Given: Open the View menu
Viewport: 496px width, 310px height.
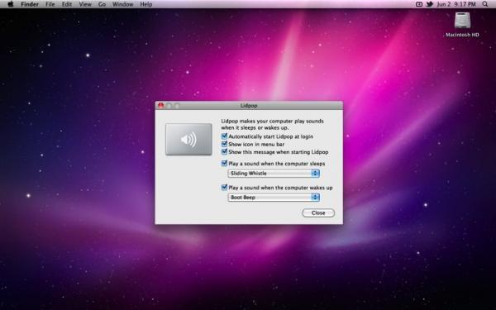Looking at the screenshot, I should coord(85,4).
